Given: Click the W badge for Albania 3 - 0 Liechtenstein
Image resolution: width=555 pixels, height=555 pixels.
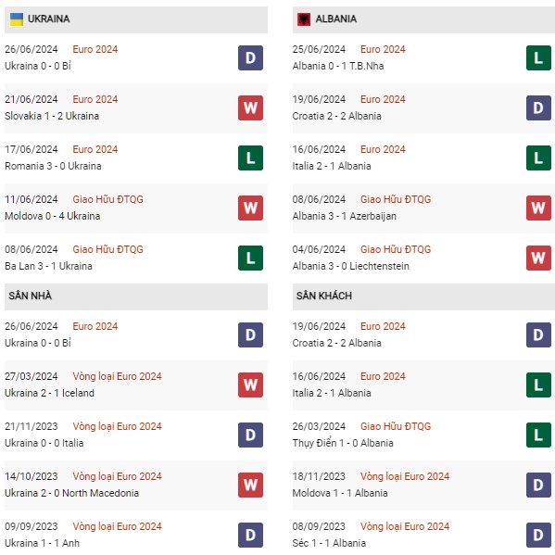Looking at the screenshot, I should 538,258.
